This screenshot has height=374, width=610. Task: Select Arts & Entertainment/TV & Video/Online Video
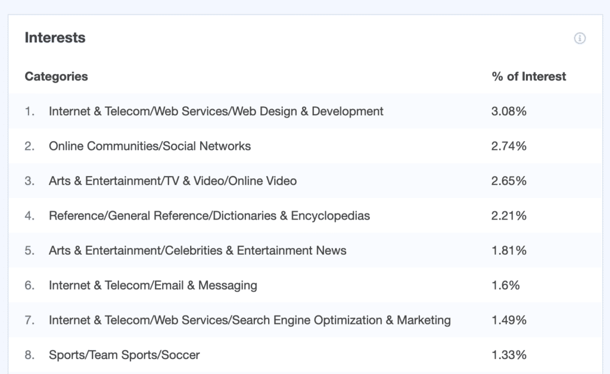173,181
